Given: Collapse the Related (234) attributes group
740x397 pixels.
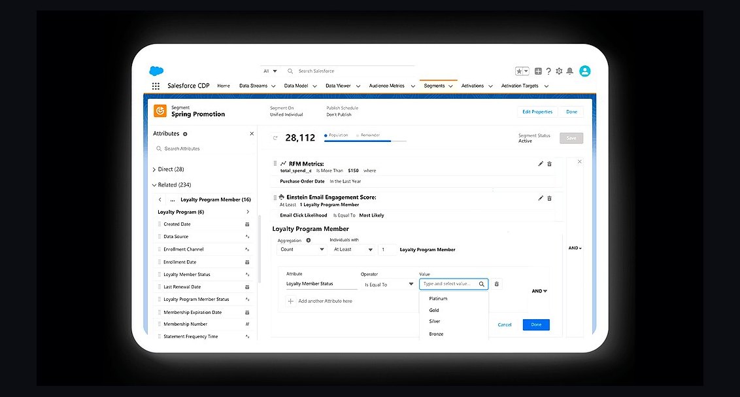Looking at the screenshot, I should (x=154, y=185).
